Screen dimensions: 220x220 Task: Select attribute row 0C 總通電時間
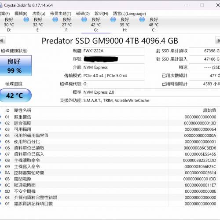click(109, 185)
